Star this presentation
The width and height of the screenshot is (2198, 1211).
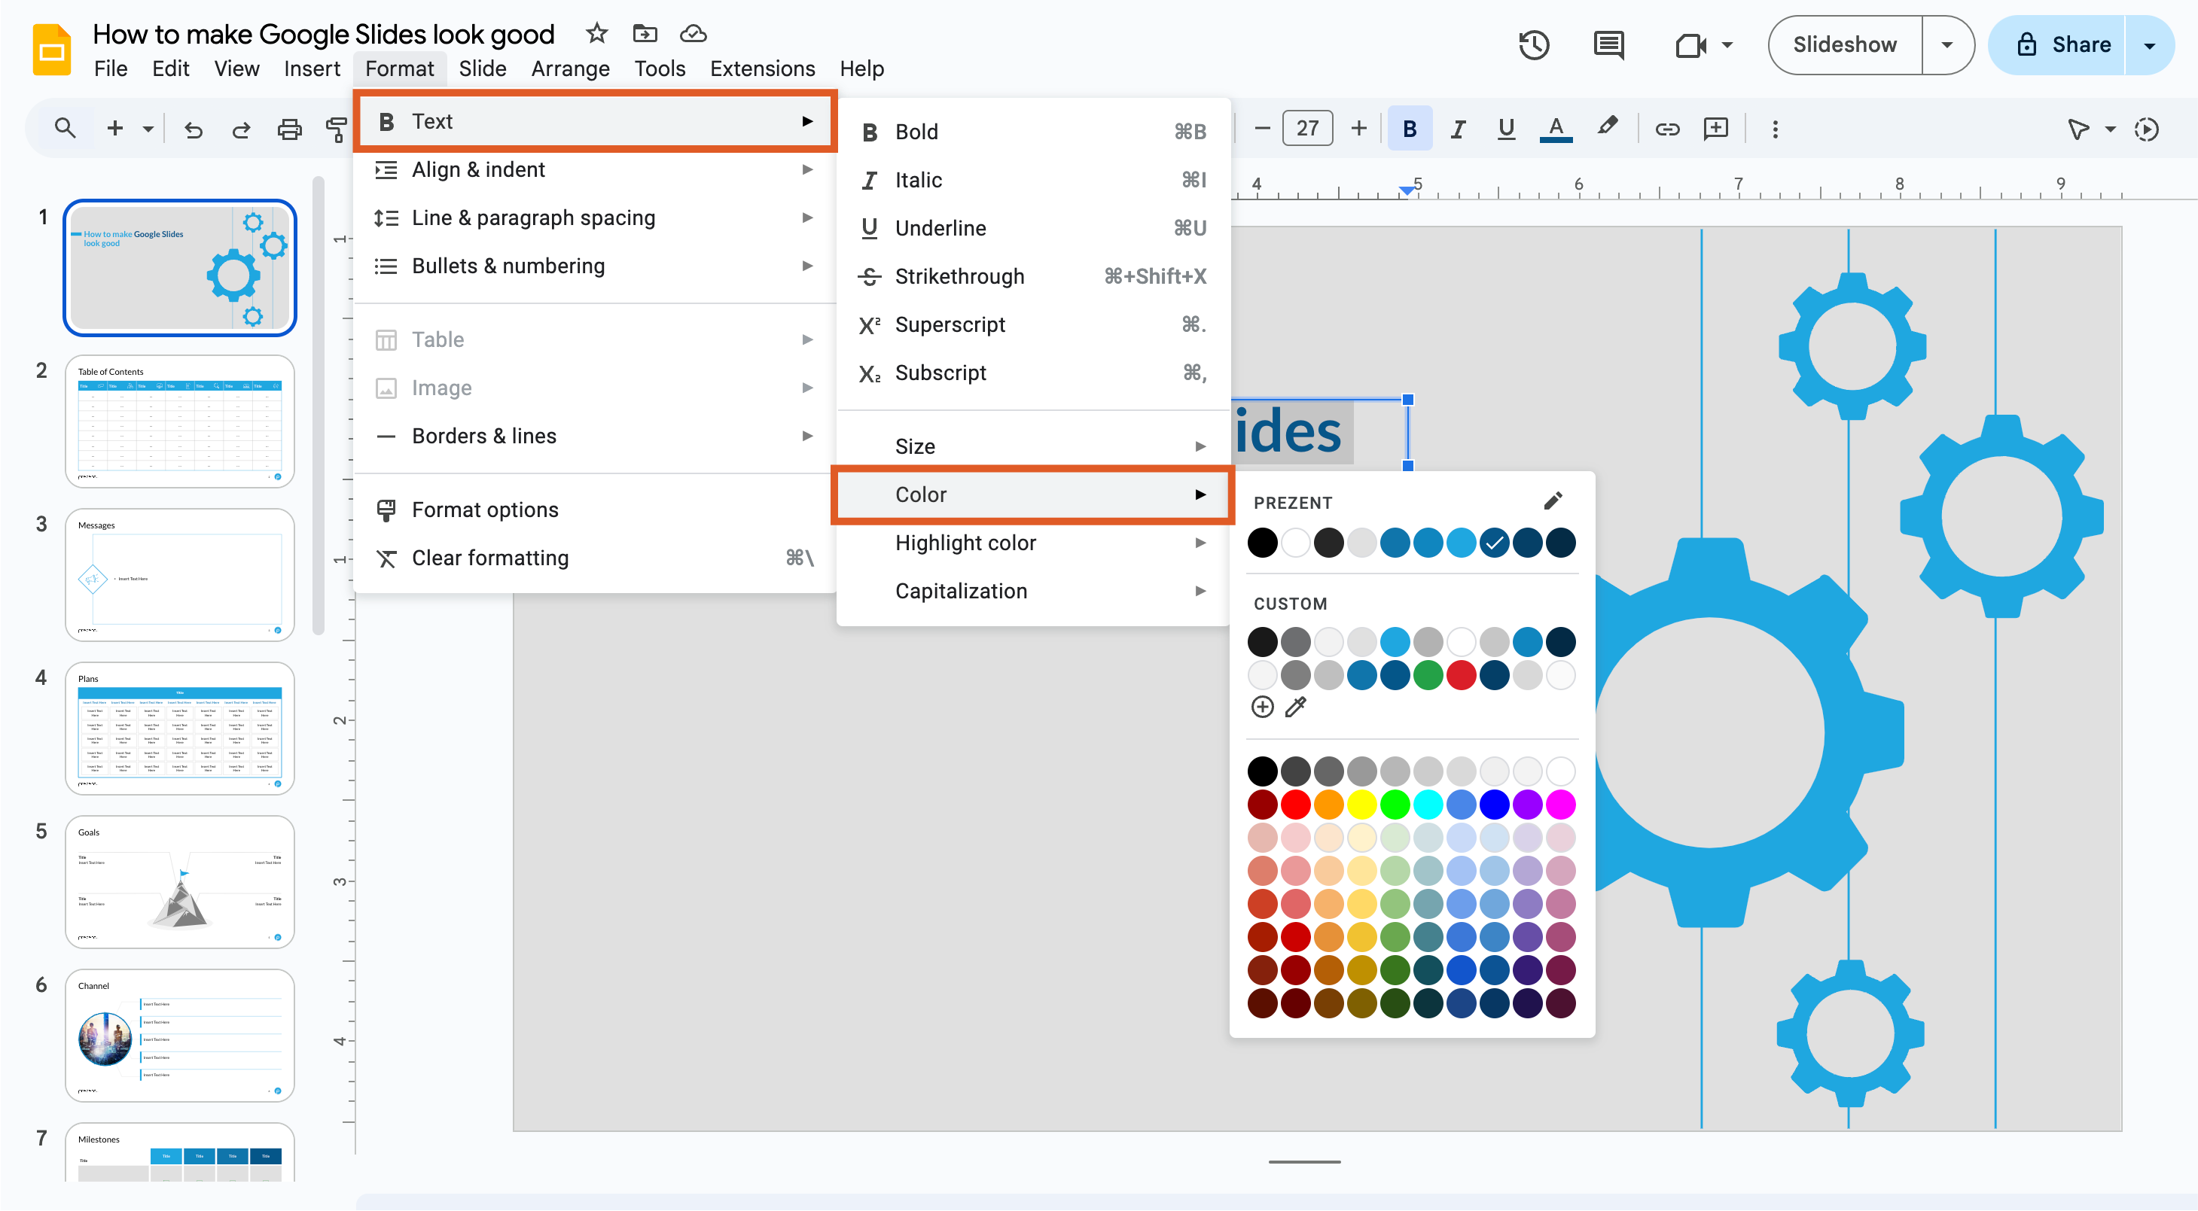pos(596,33)
